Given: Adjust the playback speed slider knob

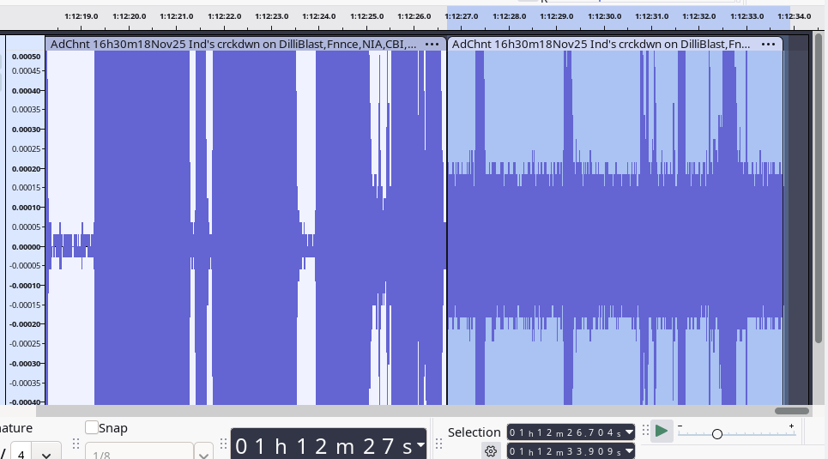Looking at the screenshot, I should [x=717, y=434].
